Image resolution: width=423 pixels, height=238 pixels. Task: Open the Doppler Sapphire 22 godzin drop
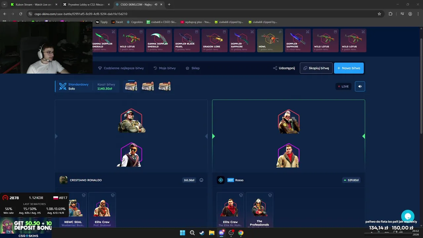coord(242,40)
